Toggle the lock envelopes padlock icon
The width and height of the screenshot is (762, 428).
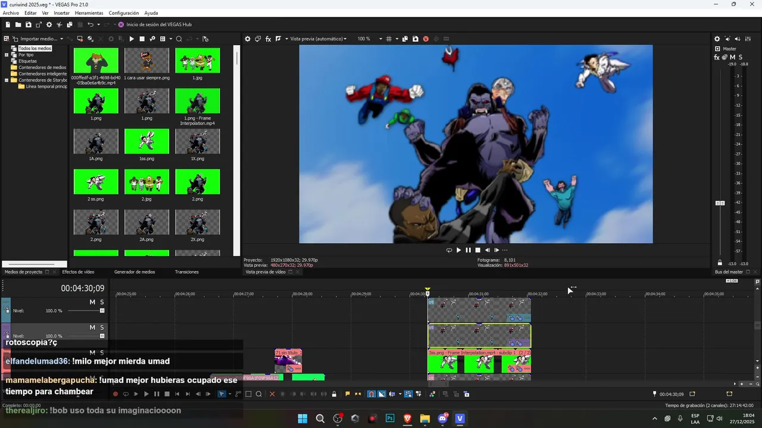[334, 394]
